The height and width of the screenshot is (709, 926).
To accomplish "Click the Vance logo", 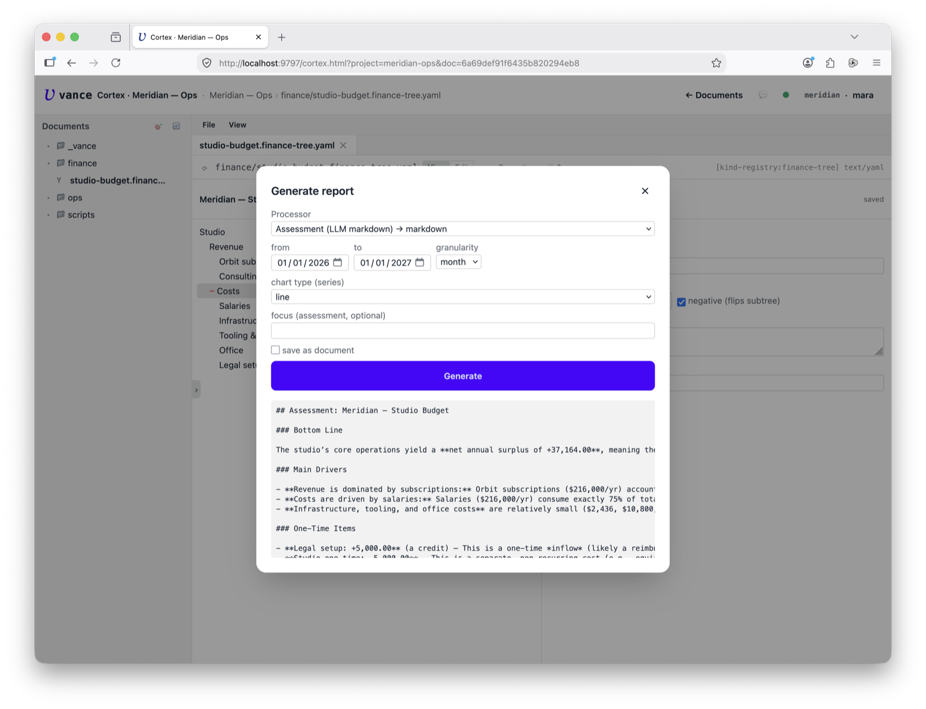I will pyautogui.click(x=68, y=95).
